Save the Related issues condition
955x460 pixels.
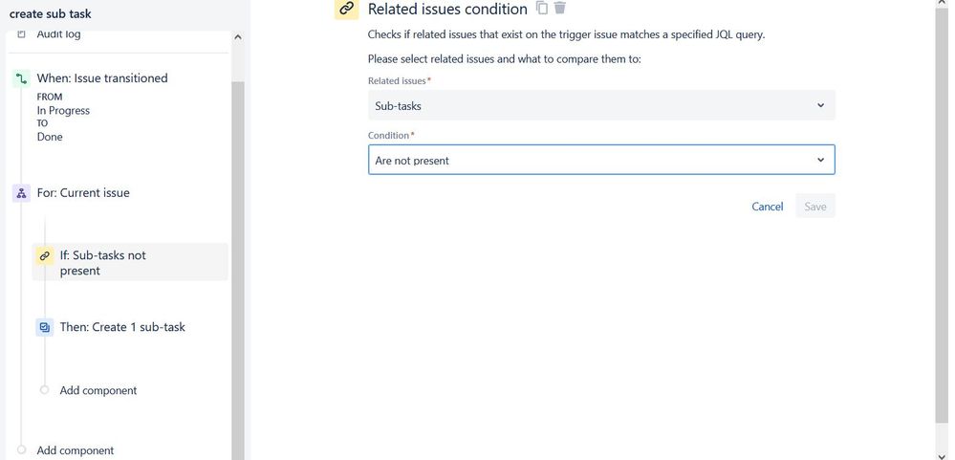pos(815,207)
